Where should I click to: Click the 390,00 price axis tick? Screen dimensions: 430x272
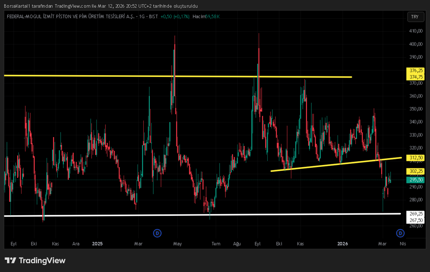coord(415,57)
